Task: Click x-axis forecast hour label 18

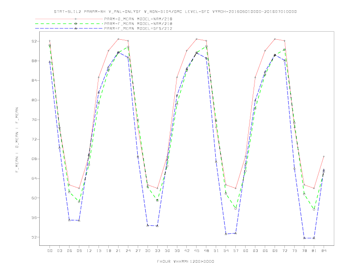Action: click(x=108, y=251)
